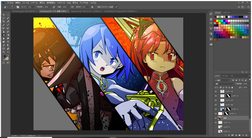252x138 pixels.
Task: Hide レイヤー 27 using its eye icon
Action: 216,100
